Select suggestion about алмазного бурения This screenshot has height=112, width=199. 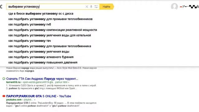[x=41, y=57]
